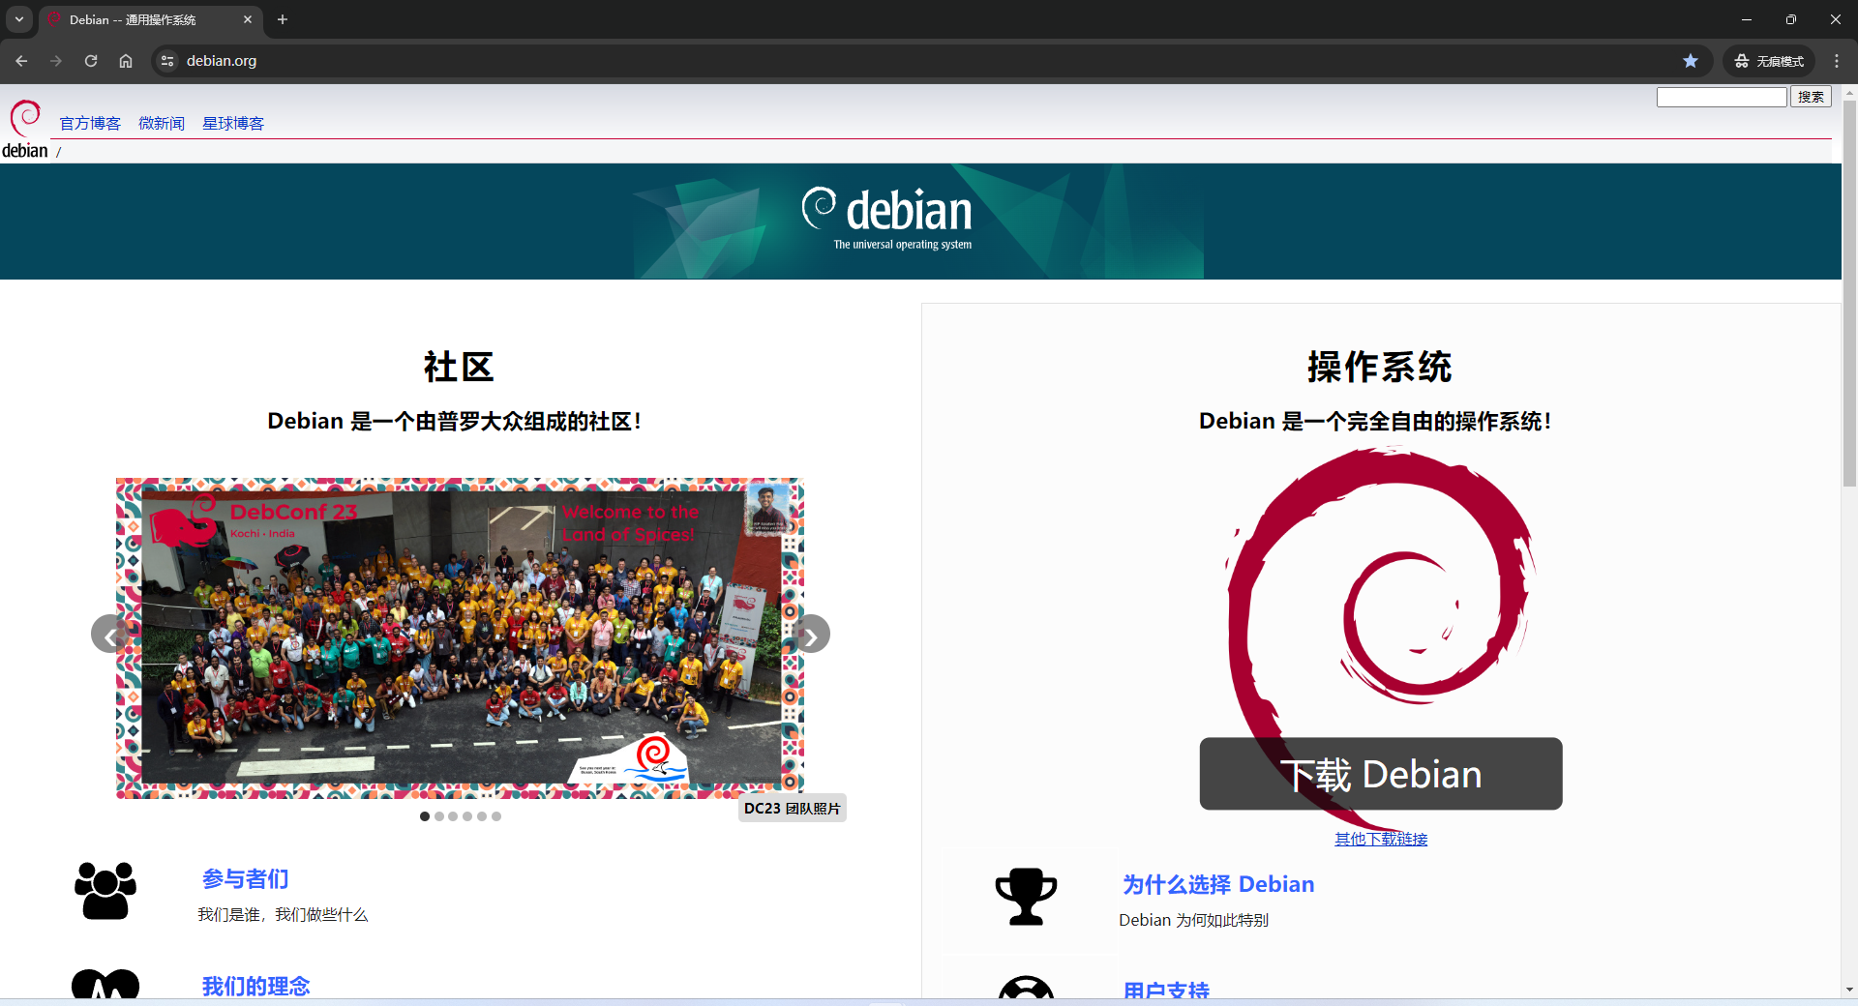Click the scrollbar up arrow
1858x1006 pixels.
coord(1849,93)
